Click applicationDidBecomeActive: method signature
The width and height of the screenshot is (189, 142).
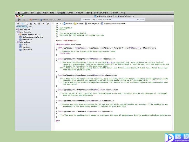pos(85,101)
